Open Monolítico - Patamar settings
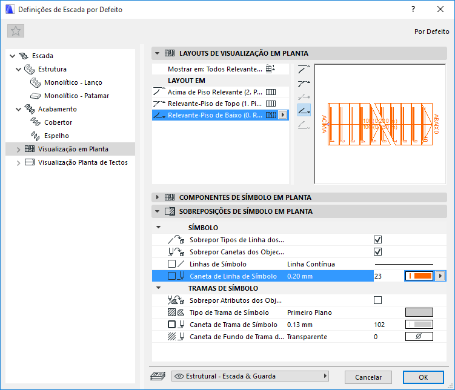Screen dimensions: 455x390 tap(76, 96)
